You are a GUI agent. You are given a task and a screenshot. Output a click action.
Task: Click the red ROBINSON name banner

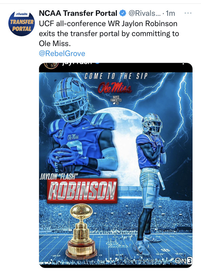click(x=82, y=190)
